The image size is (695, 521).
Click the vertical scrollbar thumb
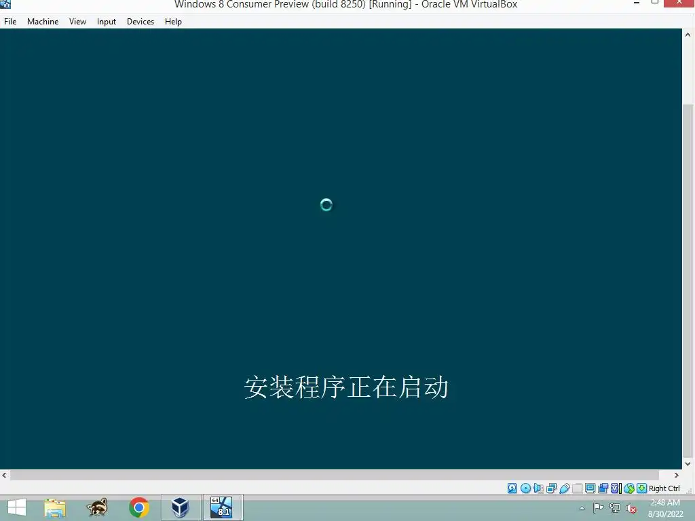point(688,280)
